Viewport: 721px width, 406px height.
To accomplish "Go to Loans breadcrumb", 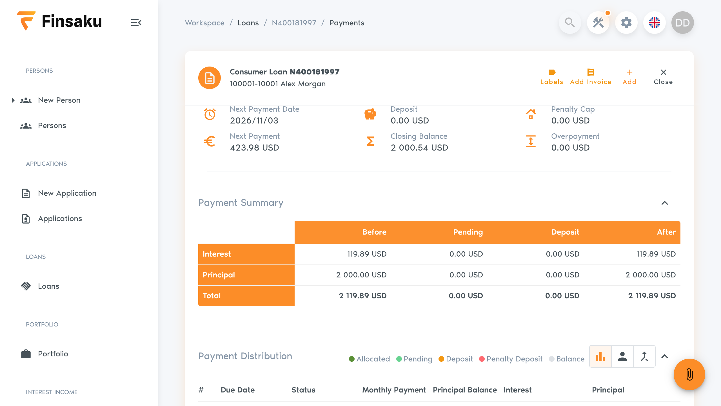I will (x=248, y=23).
